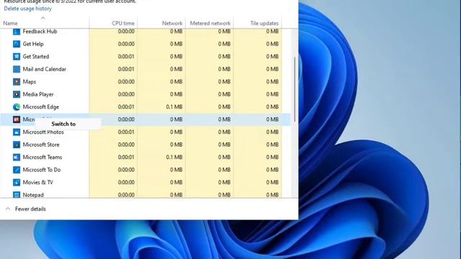
Task: Select the Get Started row name
Action: [x=36, y=57]
